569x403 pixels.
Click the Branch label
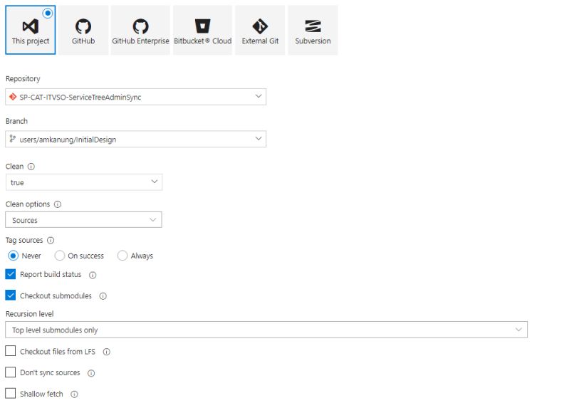(16, 121)
